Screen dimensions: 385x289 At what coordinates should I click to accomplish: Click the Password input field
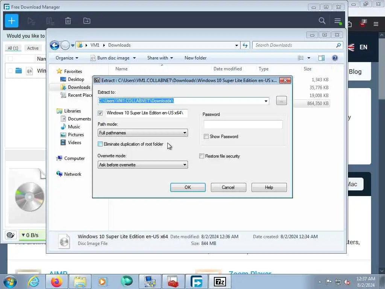(243, 124)
